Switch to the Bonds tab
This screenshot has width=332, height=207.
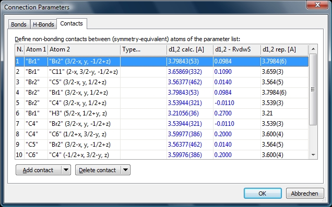tap(19, 24)
